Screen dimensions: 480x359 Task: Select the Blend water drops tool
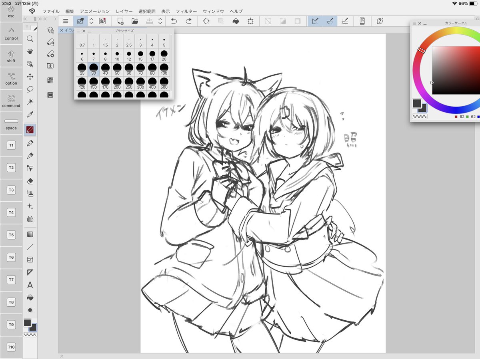click(30, 219)
